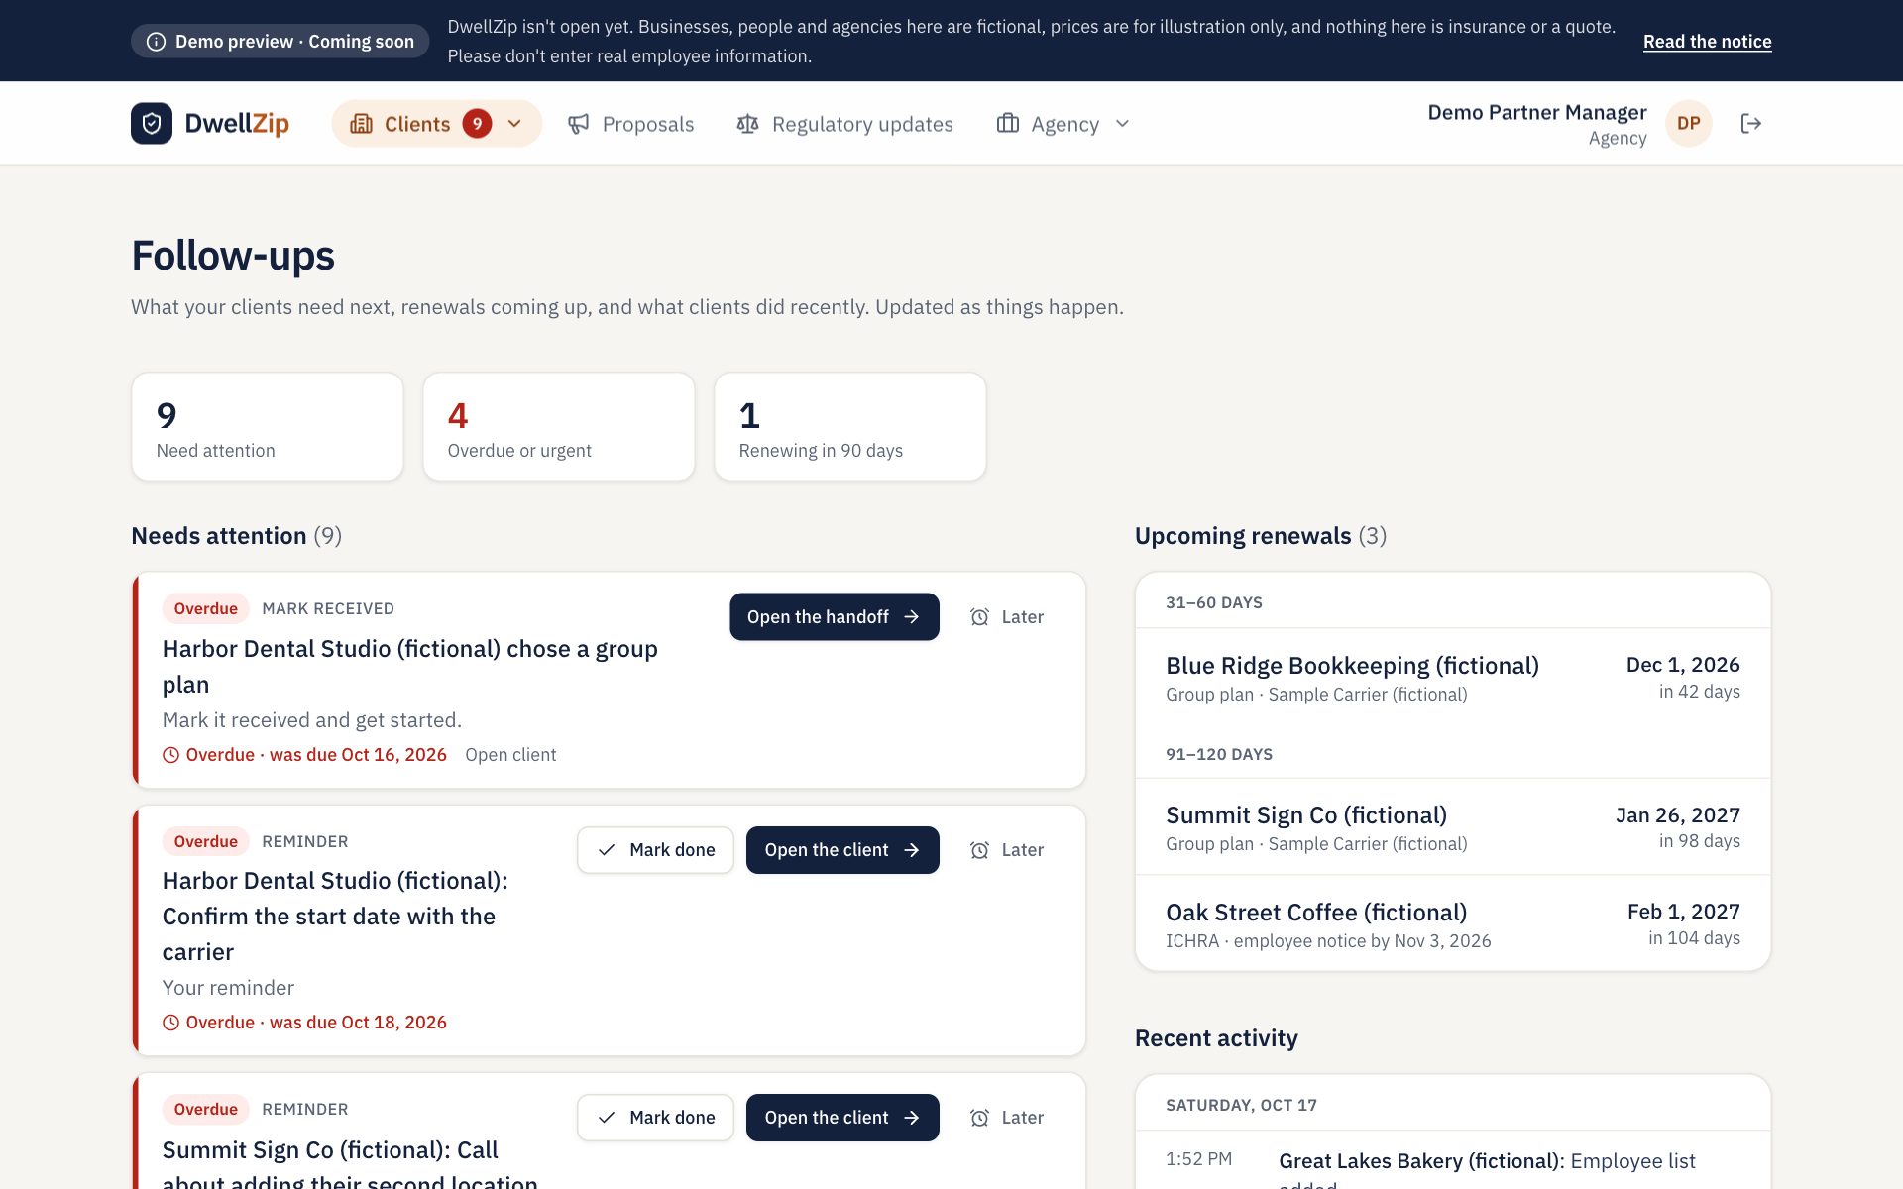Image resolution: width=1903 pixels, height=1189 pixels.
Task: Click the Open the handoff button
Action: [835, 617]
